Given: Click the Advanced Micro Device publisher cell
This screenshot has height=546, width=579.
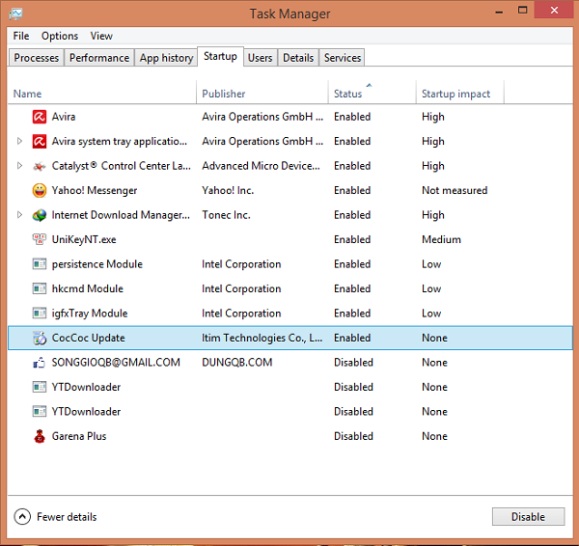Looking at the screenshot, I should pos(262,166).
